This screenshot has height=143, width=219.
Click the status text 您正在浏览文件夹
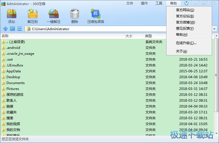(15, 139)
